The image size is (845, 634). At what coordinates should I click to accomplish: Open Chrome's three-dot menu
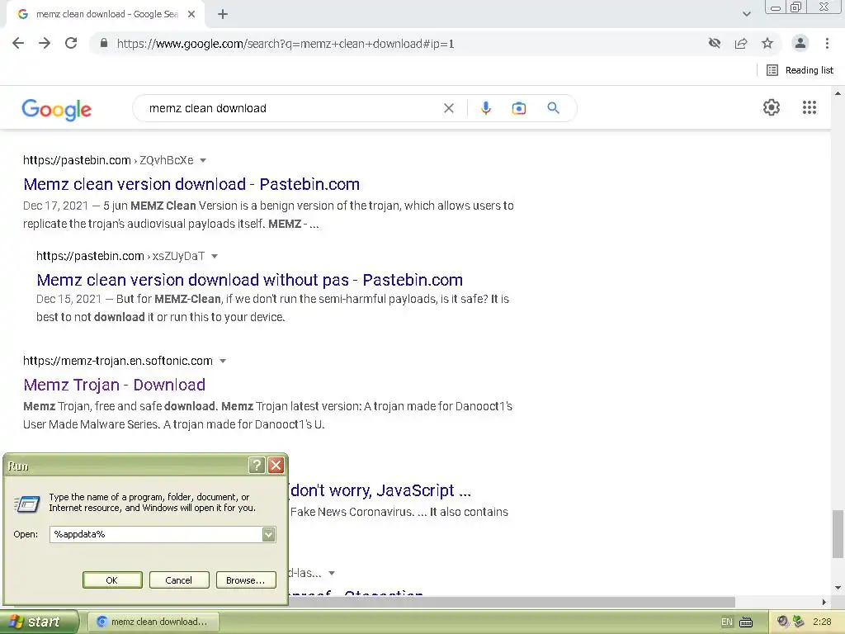pyautogui.click(x=827, y=43)
